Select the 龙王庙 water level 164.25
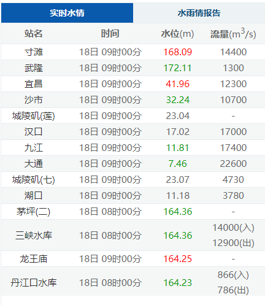 point(177,259)
